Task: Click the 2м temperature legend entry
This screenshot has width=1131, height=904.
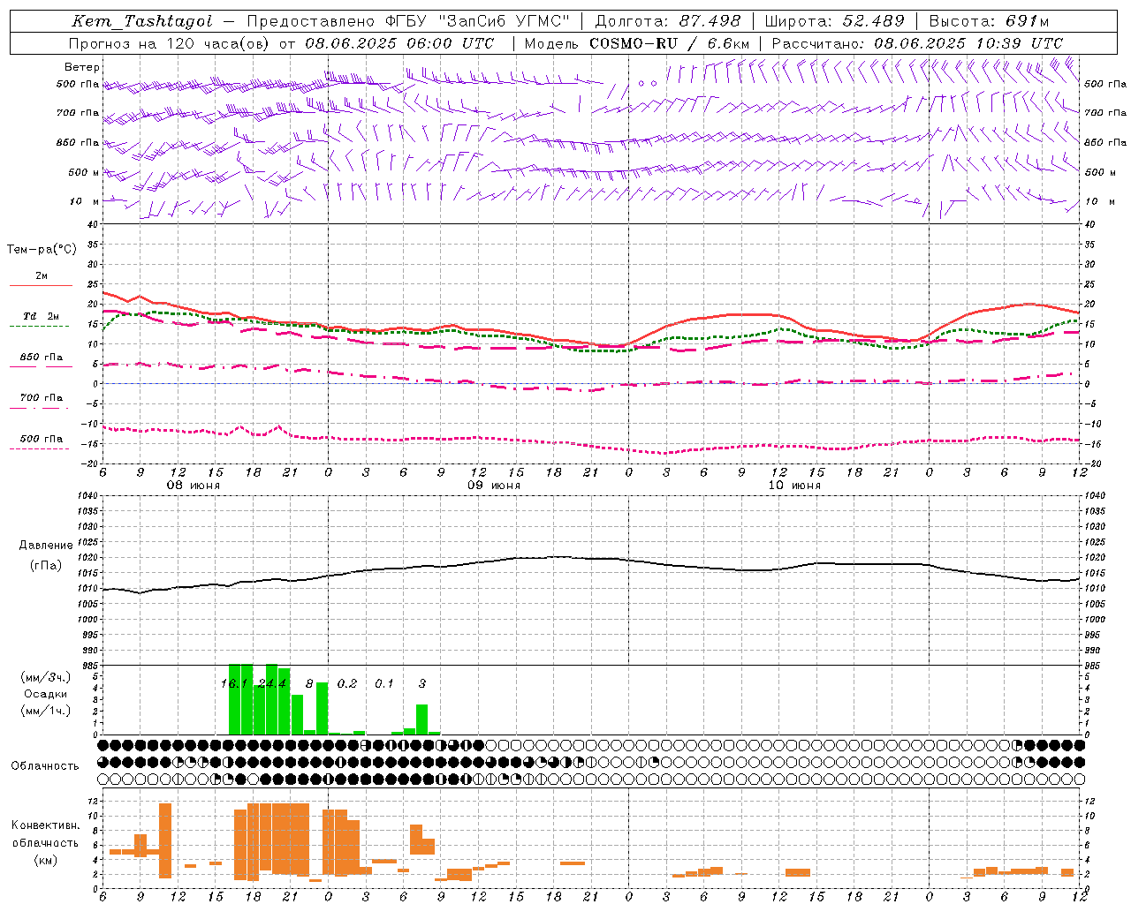Action: click(42, 276)
